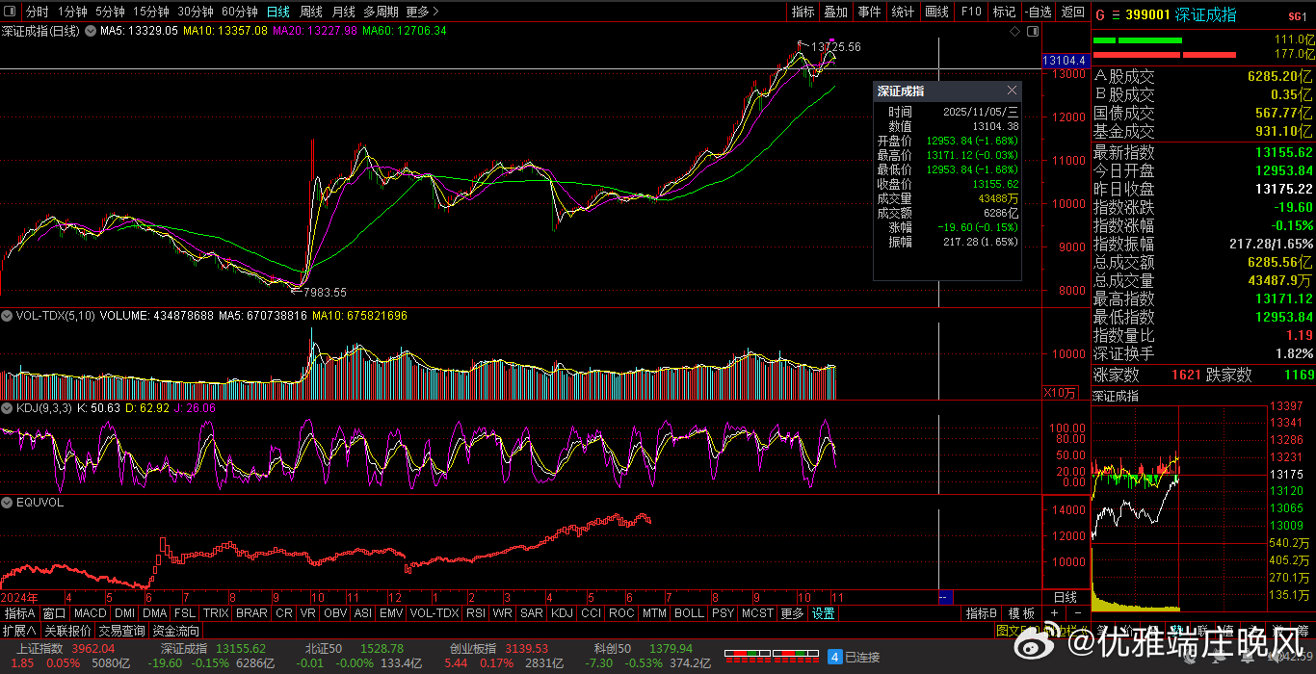The width and height of the screenshot is (1316, 674).
Task: Click the 返回 back button
Action: point(1072,12)
